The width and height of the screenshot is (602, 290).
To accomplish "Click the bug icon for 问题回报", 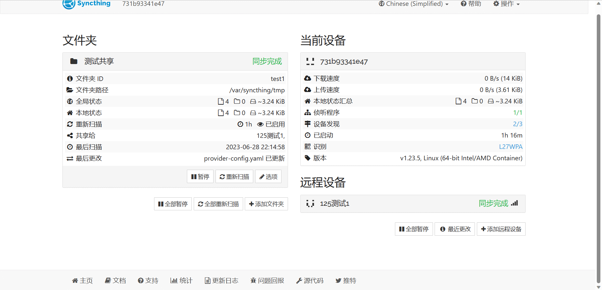I will 253,281.
